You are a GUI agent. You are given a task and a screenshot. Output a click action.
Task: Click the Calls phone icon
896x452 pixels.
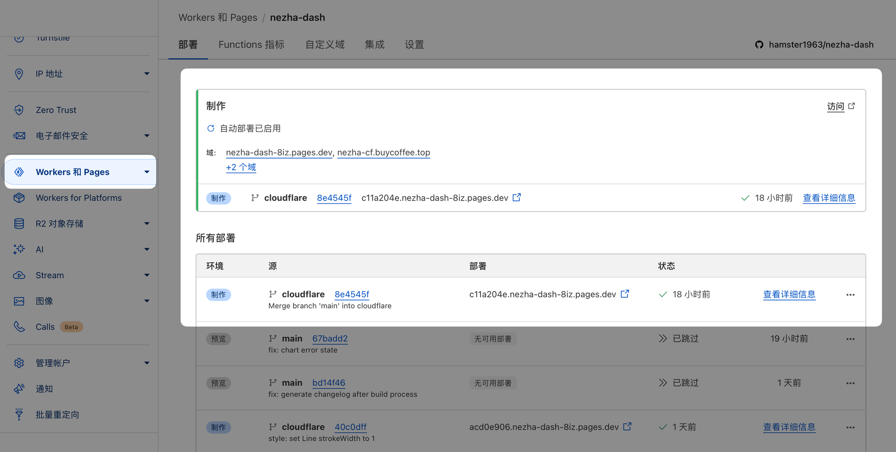coord(19,327)
